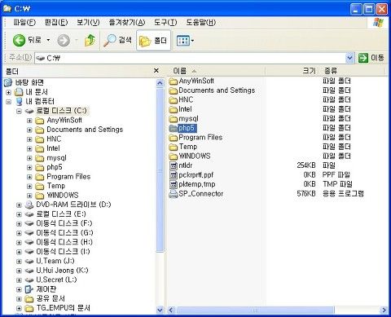
Task: Select U.Hui Jeong (K:) drive icon
Action: pyautogui.click(x=29, y=271)
